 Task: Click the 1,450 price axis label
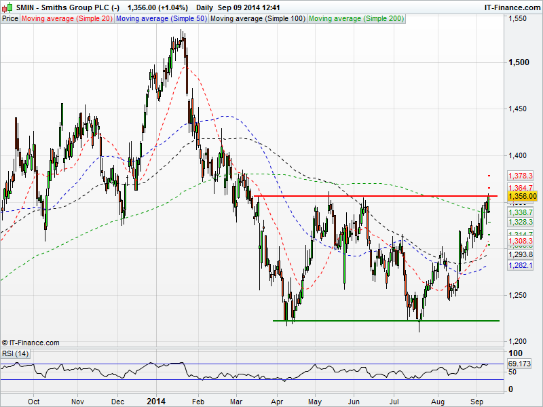click(517, 109)
